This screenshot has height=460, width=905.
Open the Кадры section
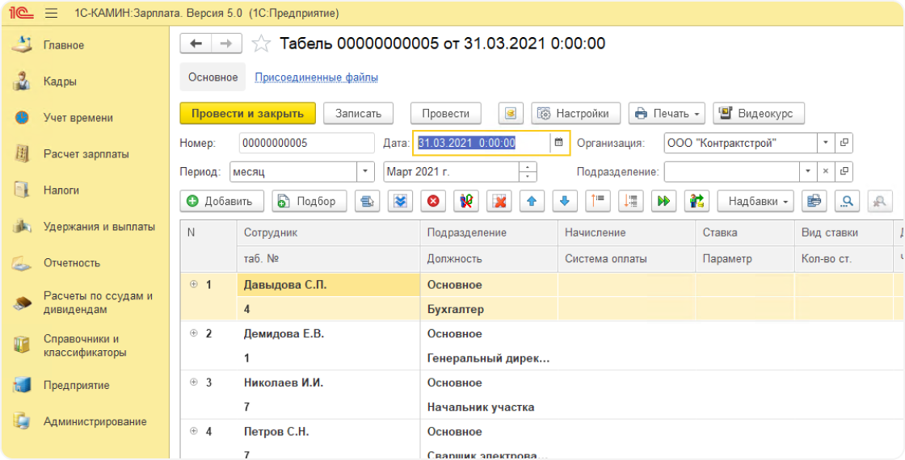click(x=60, y=82)
